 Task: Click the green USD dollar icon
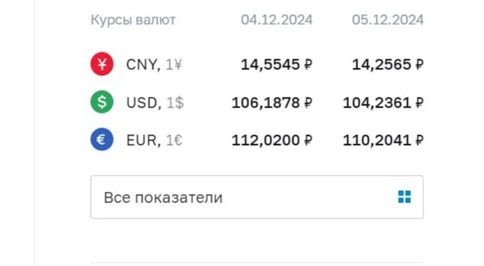tap(102, 102)
